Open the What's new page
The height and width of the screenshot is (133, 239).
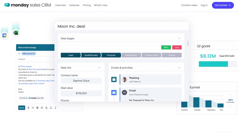point(101,5)
